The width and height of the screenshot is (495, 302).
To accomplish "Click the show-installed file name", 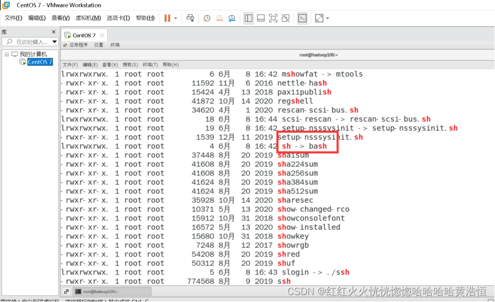I will (x=309, y=227).
